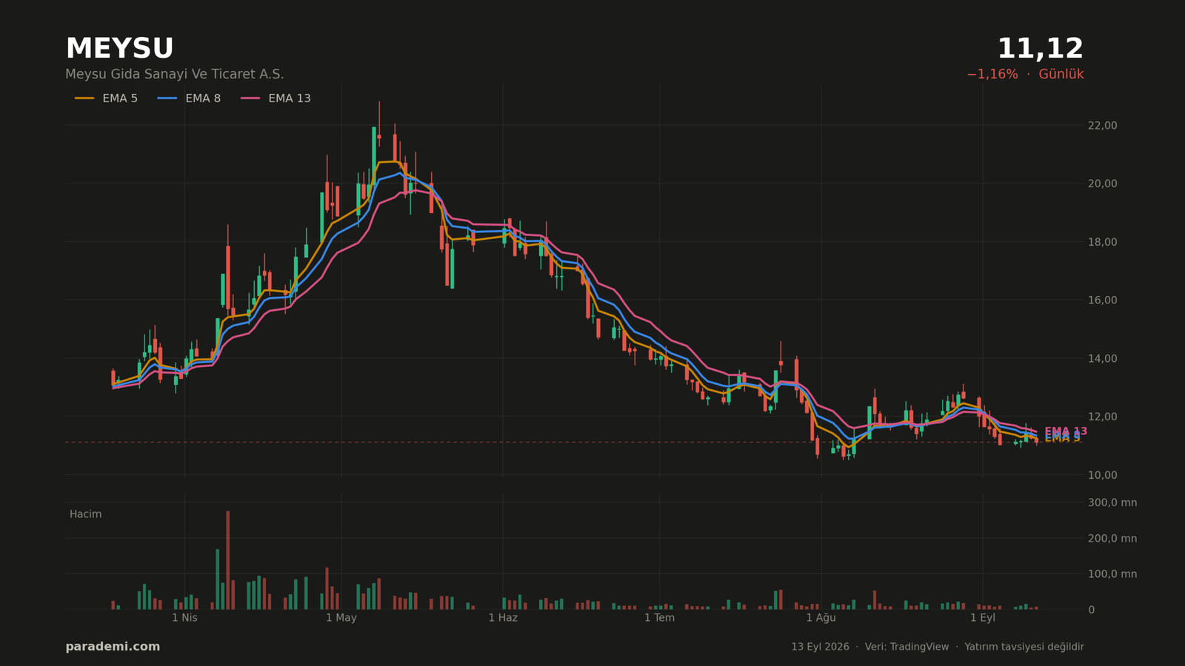Click the 1 Tem date axis label
This screenshot has height=666, width=1185.
(659, 618)
